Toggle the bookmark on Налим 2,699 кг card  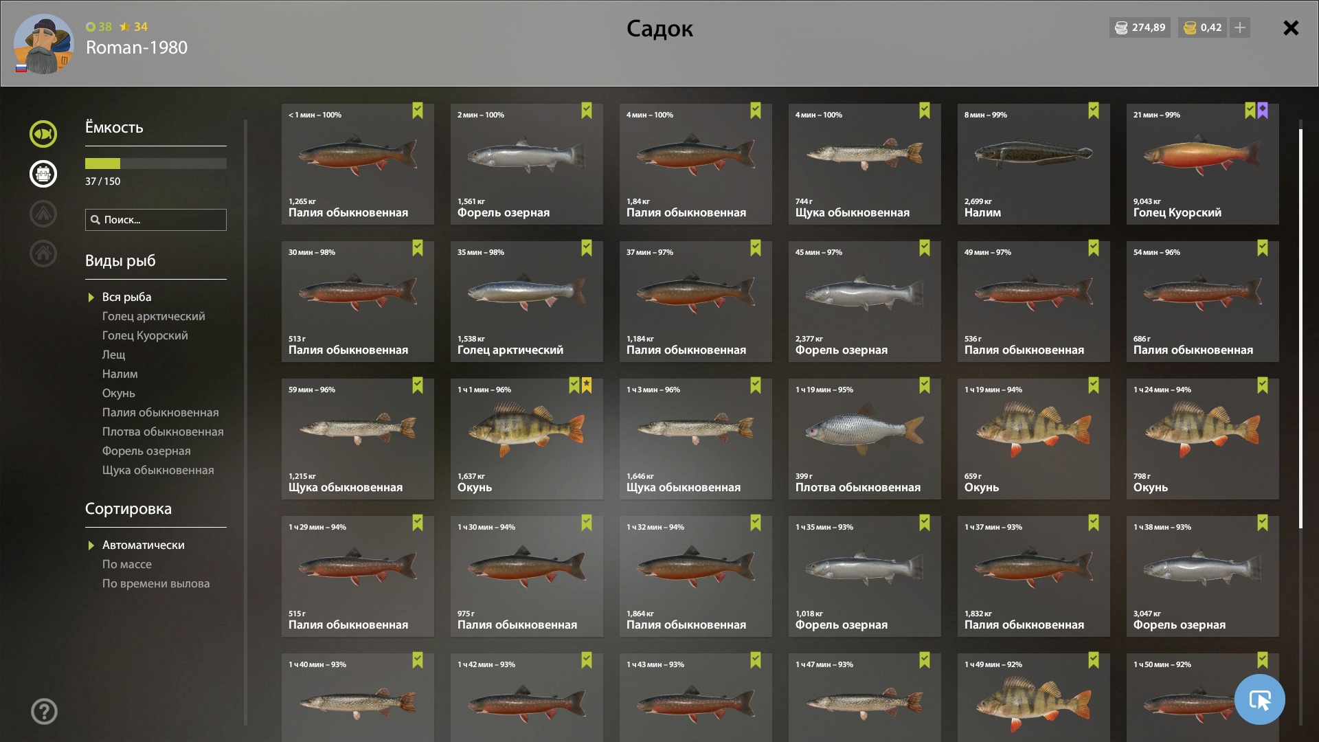(1094, 111)
